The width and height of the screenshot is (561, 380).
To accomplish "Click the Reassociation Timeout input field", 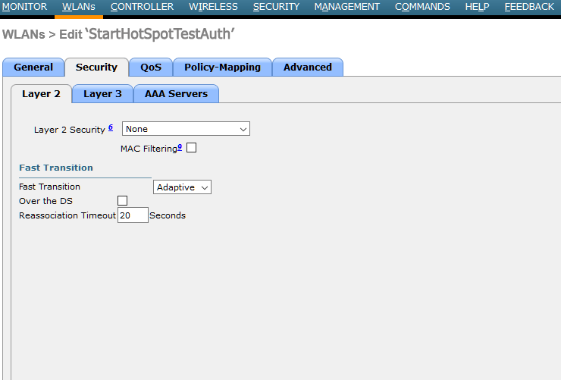I will coord(133,215).
